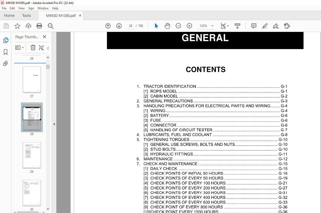The height and width of the screenshot is (213, 321).
Task: Click the STUD BOLTS entry
Action: (215, 149)
